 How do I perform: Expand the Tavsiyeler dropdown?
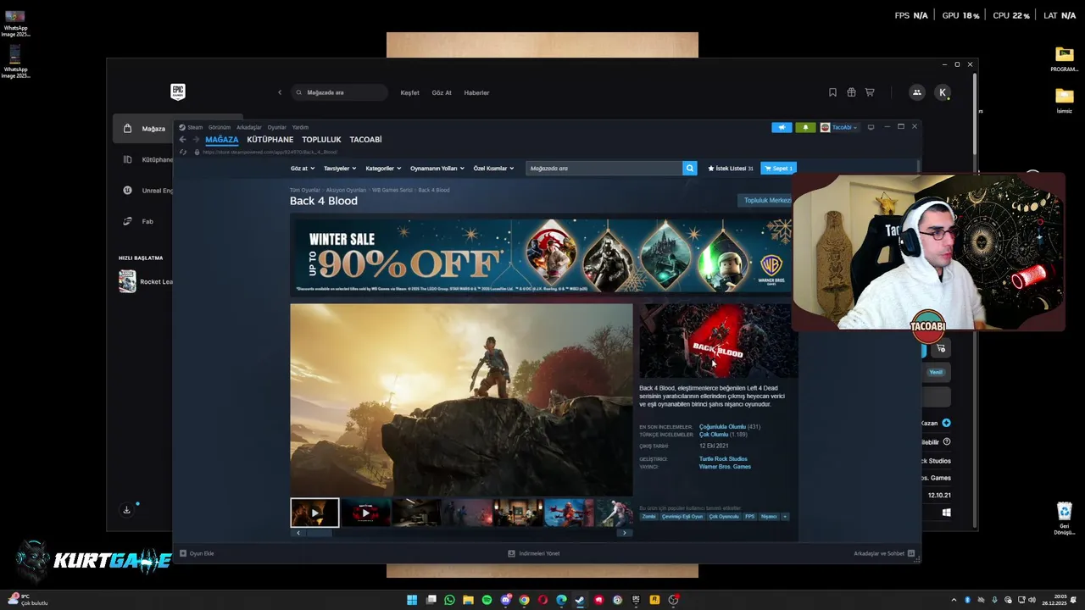pyautogui.click(x=340, y=169)
